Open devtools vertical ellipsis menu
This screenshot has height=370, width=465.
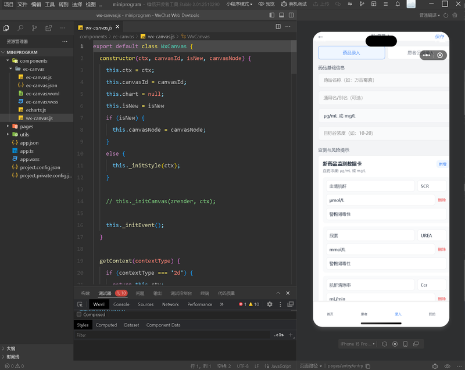(280, 304)
